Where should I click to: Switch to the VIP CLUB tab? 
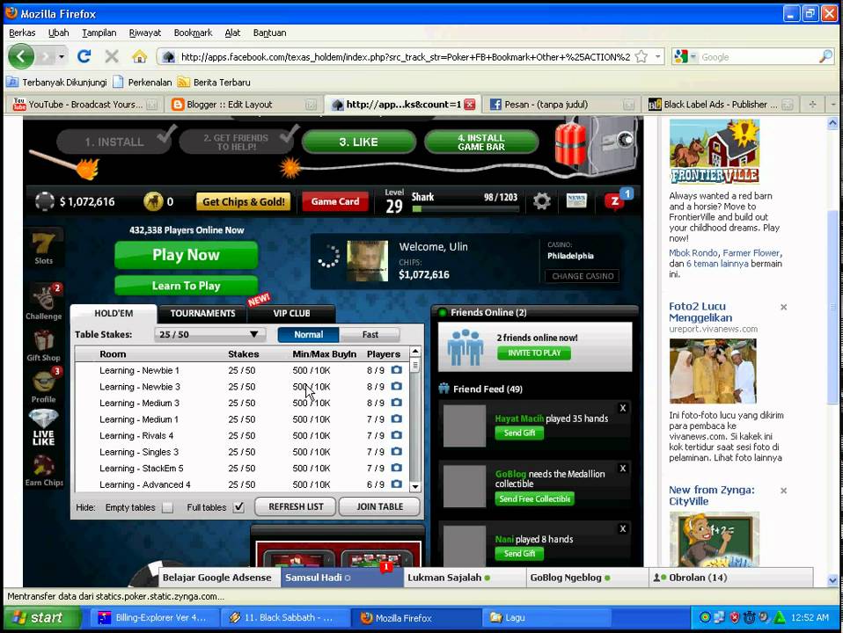(x=291, y=313)
